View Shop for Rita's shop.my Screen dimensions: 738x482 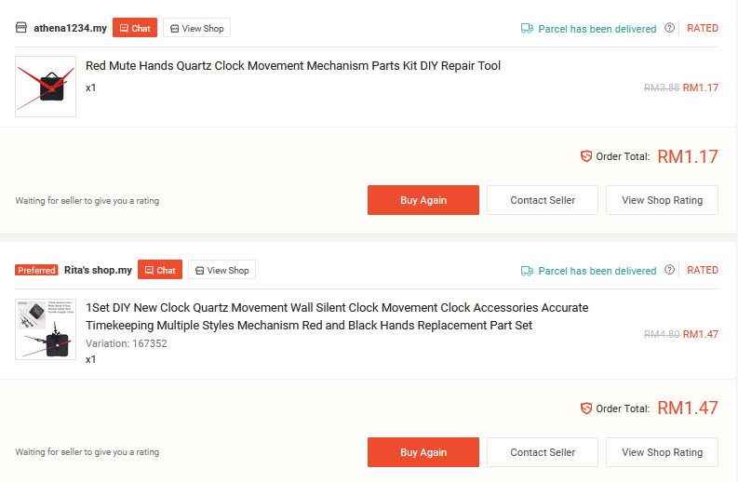tap(221, 270)
